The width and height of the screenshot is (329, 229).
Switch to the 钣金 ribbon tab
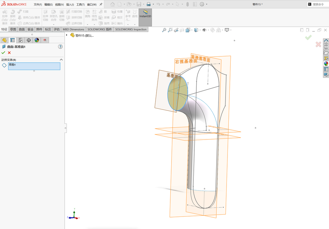point(31,29)
